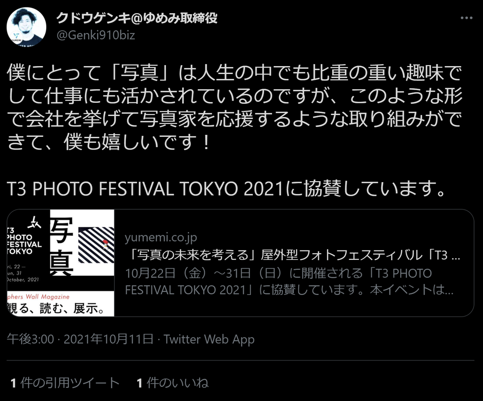The height and width of the screenshot is (401, 483).
Task: Click the T3 logo mark in card image
Action: [34, 222]
